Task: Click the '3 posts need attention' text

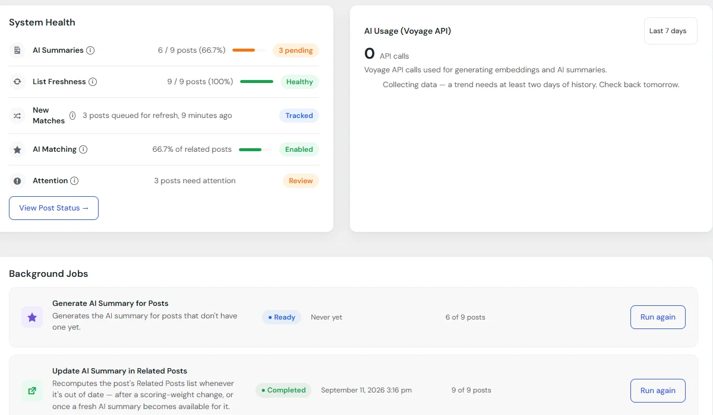Action: click(195, 181)
